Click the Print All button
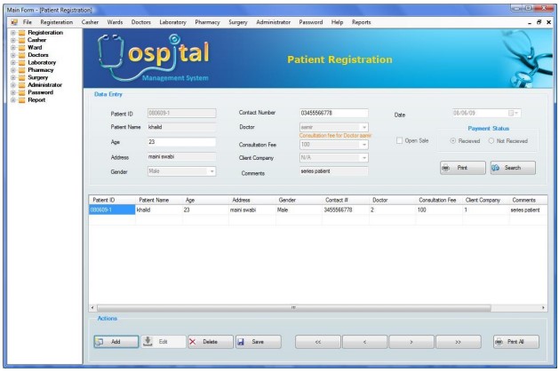 [x=515, y=342]
